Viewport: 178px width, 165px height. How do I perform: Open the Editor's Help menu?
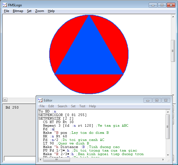pyautogui.click(x=92, y=106)
